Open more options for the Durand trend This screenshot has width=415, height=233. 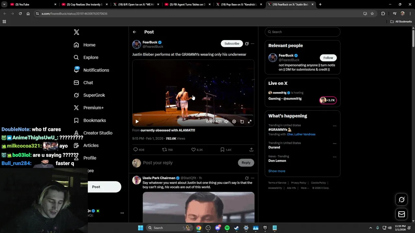[x=335, y=144]
